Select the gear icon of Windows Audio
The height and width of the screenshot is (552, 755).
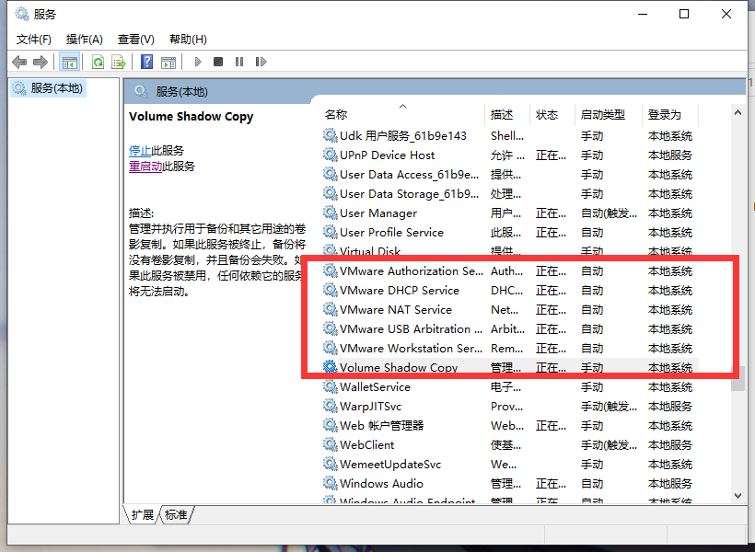coord(330,483)
